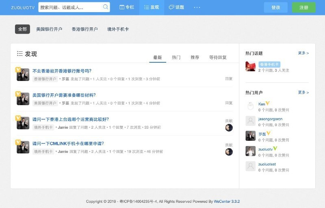Open the three-dots more menu
Viewport: 325px width, 208px height.
pos(197,7)
